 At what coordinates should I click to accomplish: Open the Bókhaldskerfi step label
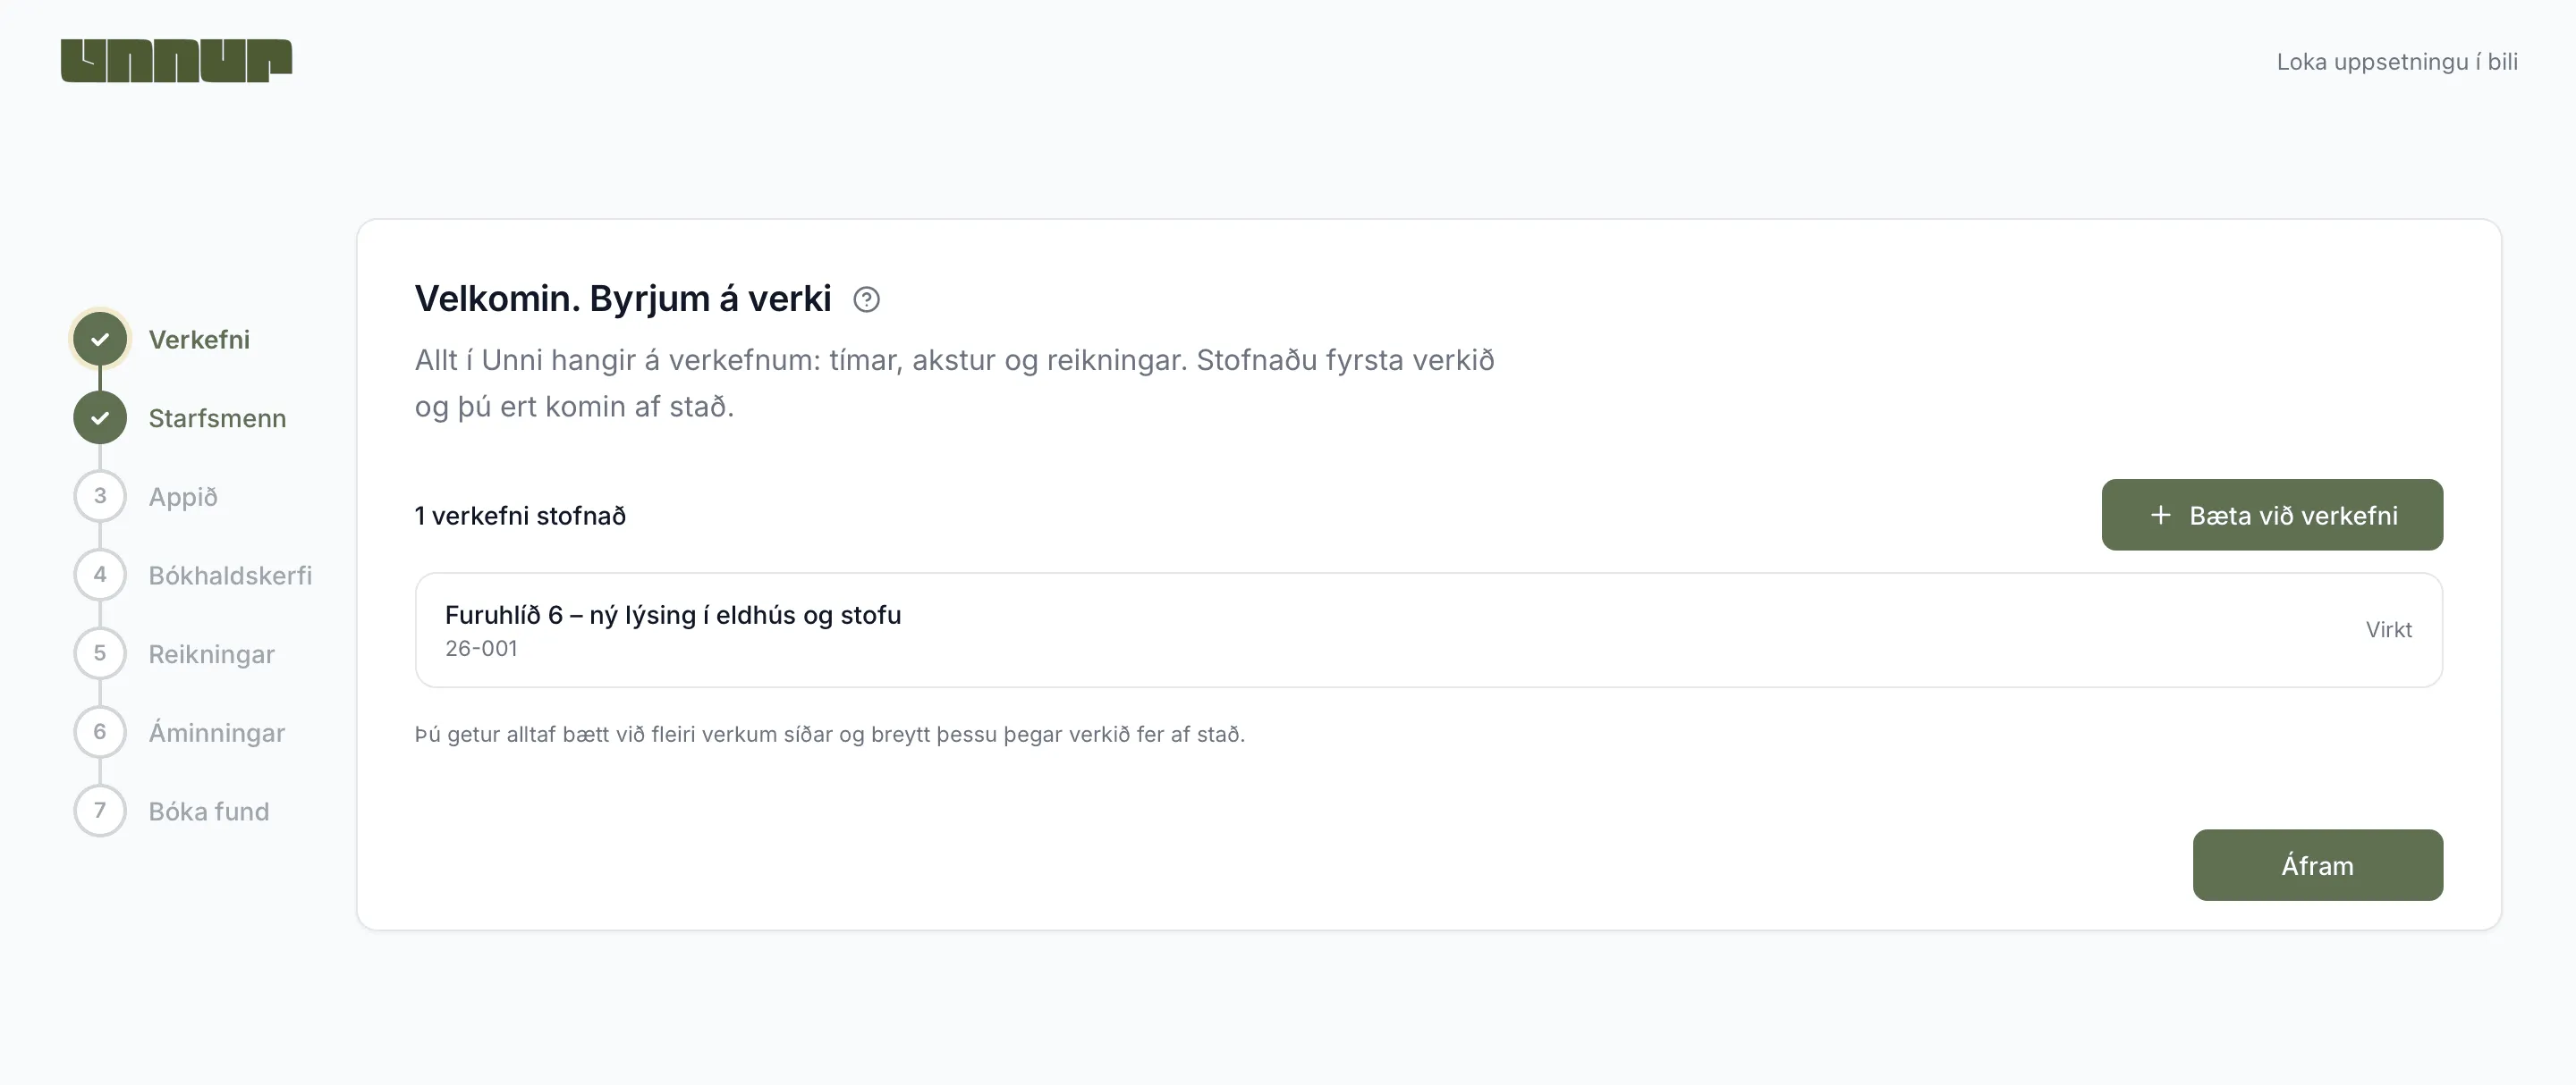230,576
